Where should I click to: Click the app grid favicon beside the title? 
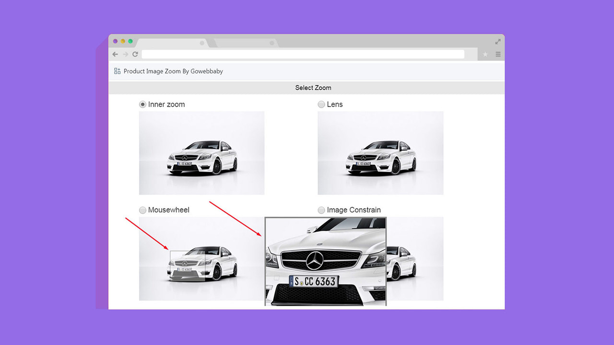tap(117, 70)
